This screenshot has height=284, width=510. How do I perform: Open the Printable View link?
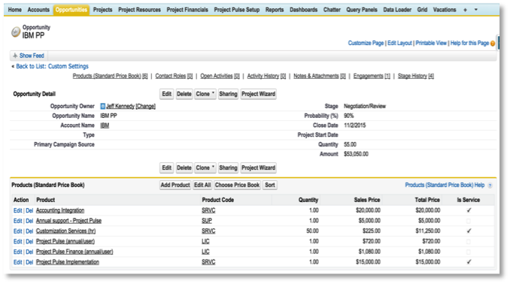pos(431,44)
